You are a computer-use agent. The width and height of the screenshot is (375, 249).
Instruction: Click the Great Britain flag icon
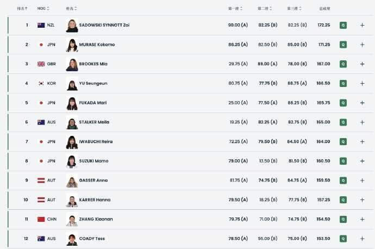(41, 64)
